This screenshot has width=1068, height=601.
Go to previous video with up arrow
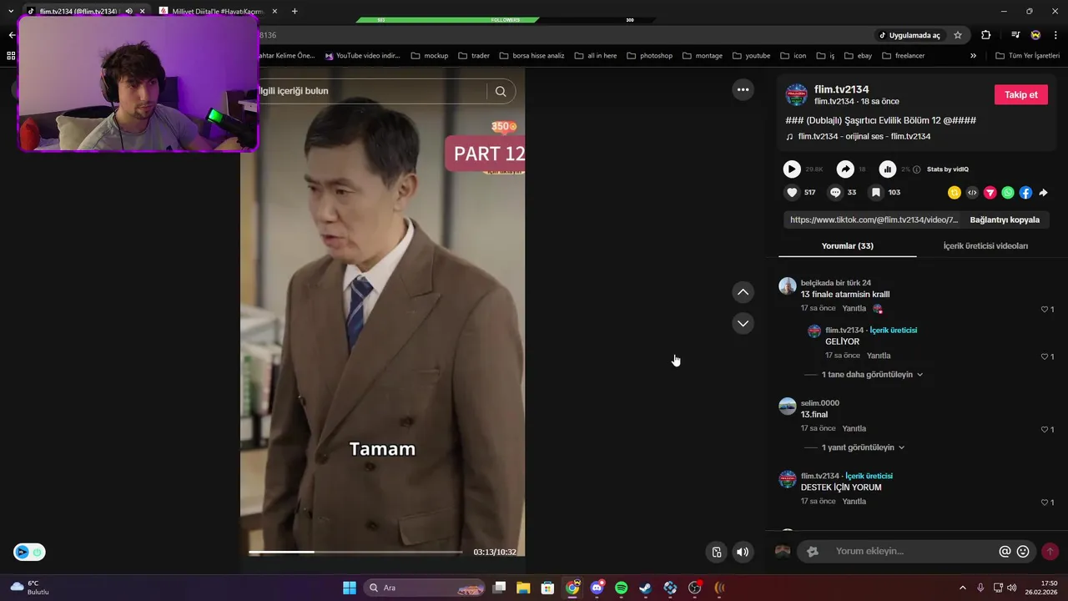coord(743,292)
